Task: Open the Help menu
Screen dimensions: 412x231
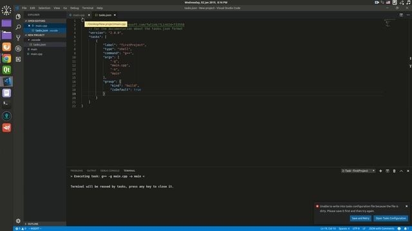Action: 100,8
